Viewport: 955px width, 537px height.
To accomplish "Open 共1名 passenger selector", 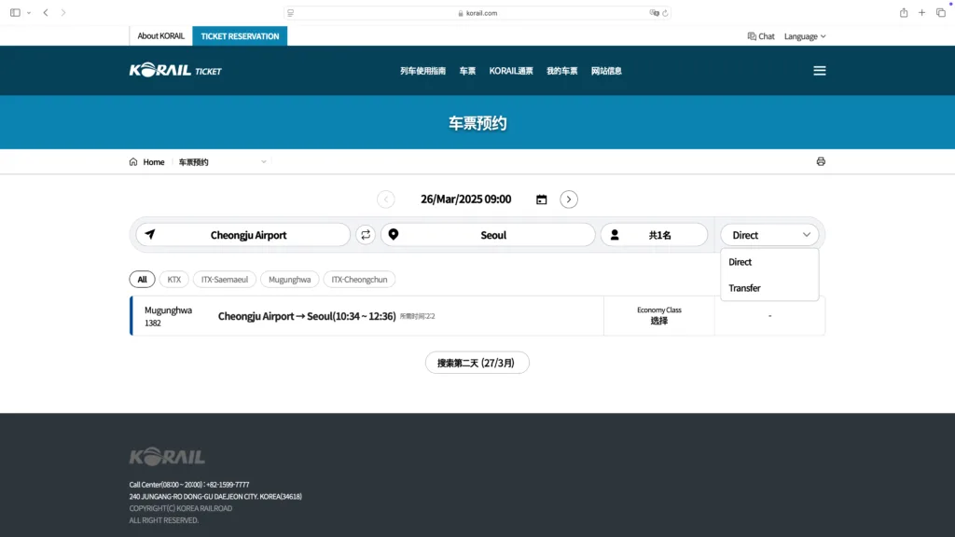I will (x=654, y=235).
